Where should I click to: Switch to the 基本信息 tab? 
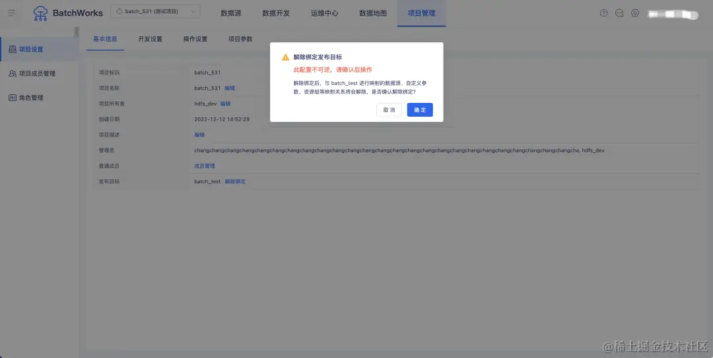105,39
